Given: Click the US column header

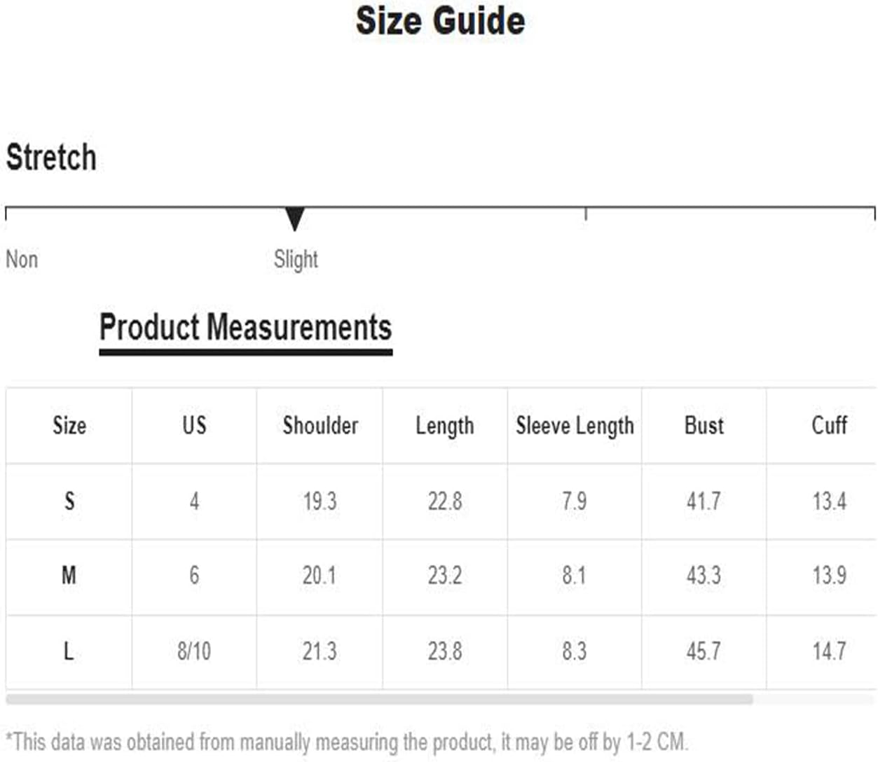Looking at the screenshot, I should [194, 425].
